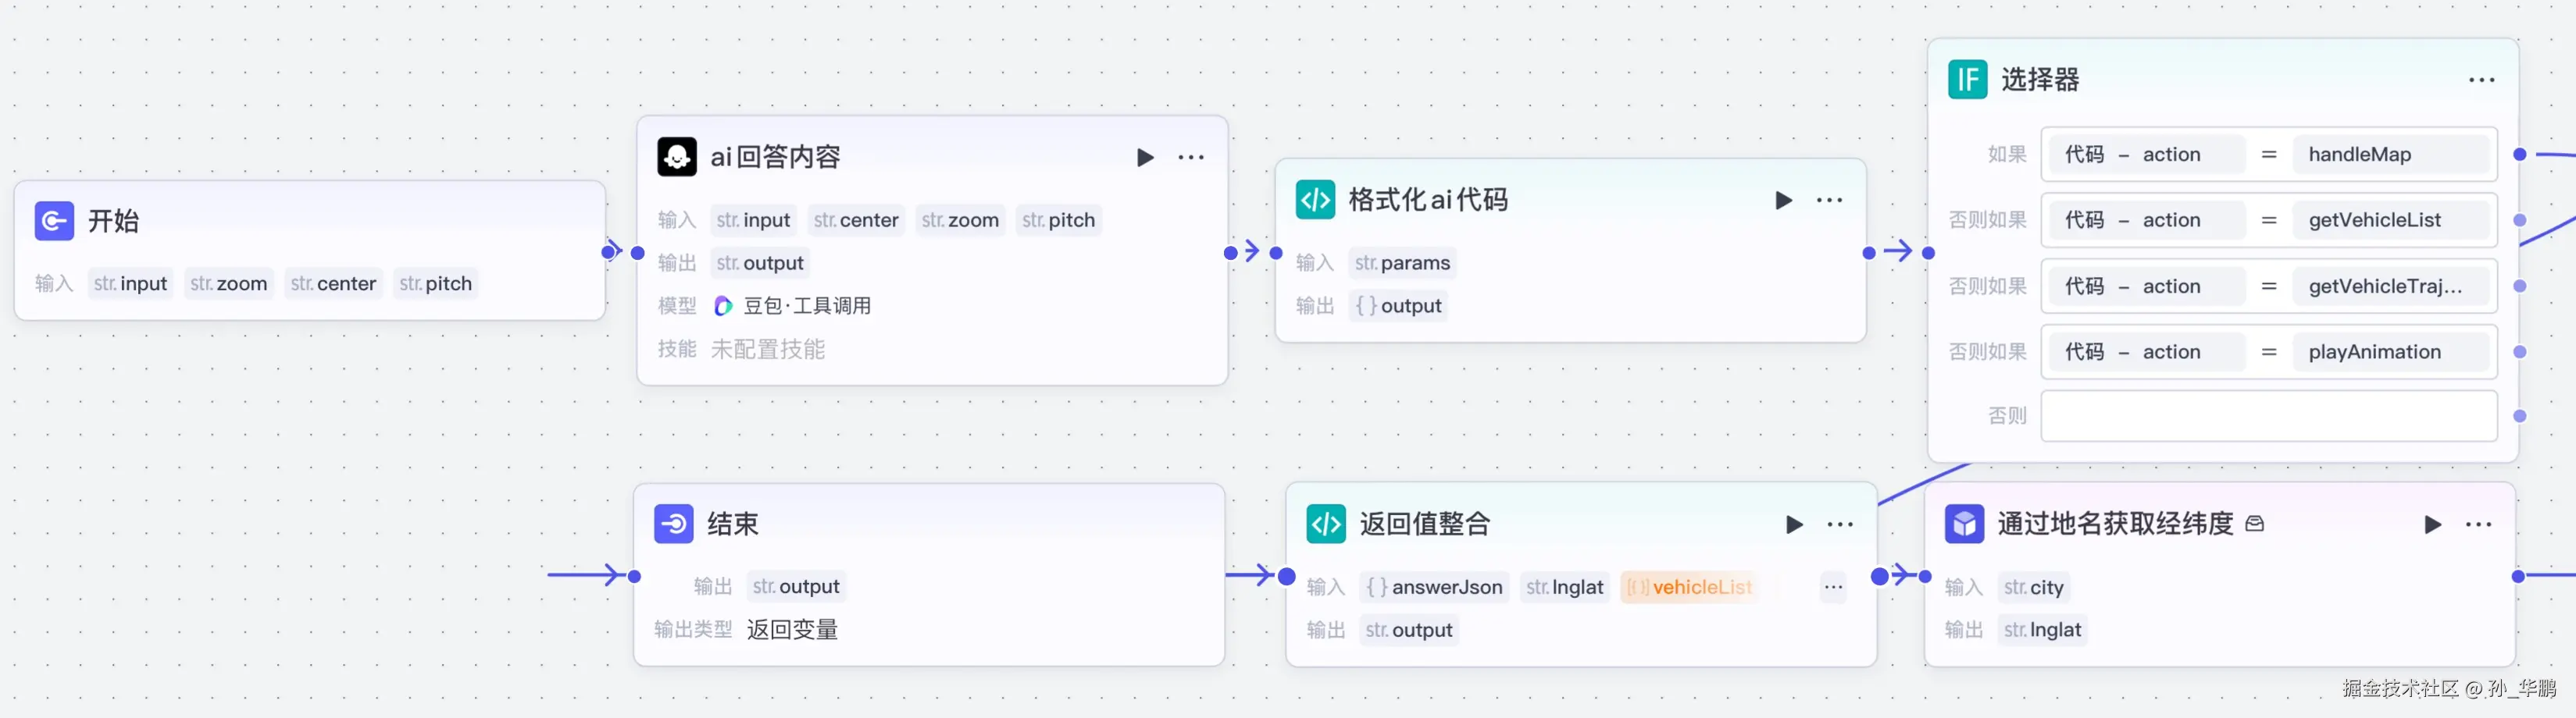Click the end icon on 结束 node
The image size is (2576, 718).
click(674, 523)
